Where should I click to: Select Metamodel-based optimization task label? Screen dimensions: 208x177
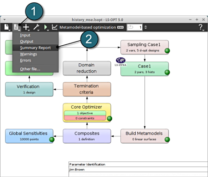click(88, 27)
